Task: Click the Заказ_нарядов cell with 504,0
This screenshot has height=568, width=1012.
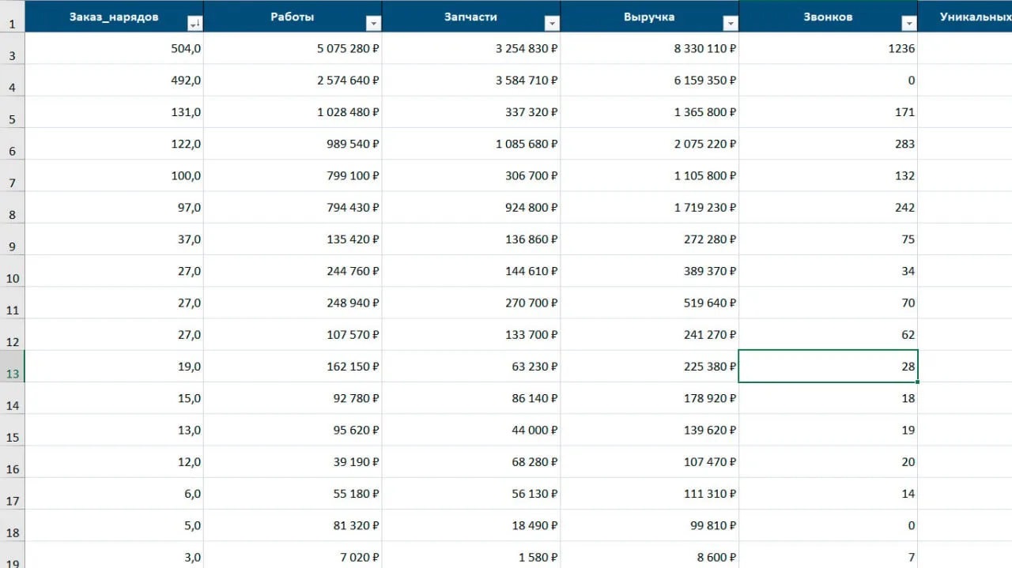Action: (115, 49)
